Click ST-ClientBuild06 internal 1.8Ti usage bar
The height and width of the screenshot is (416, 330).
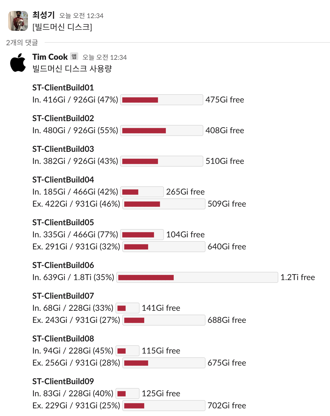click(197, 277)
